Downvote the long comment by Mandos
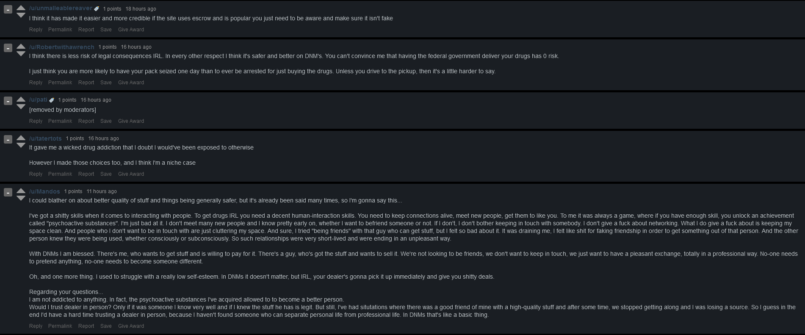805x335 pixels. 21,198
